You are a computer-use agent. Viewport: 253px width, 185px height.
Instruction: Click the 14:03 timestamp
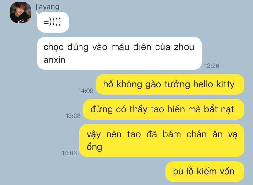69,153
